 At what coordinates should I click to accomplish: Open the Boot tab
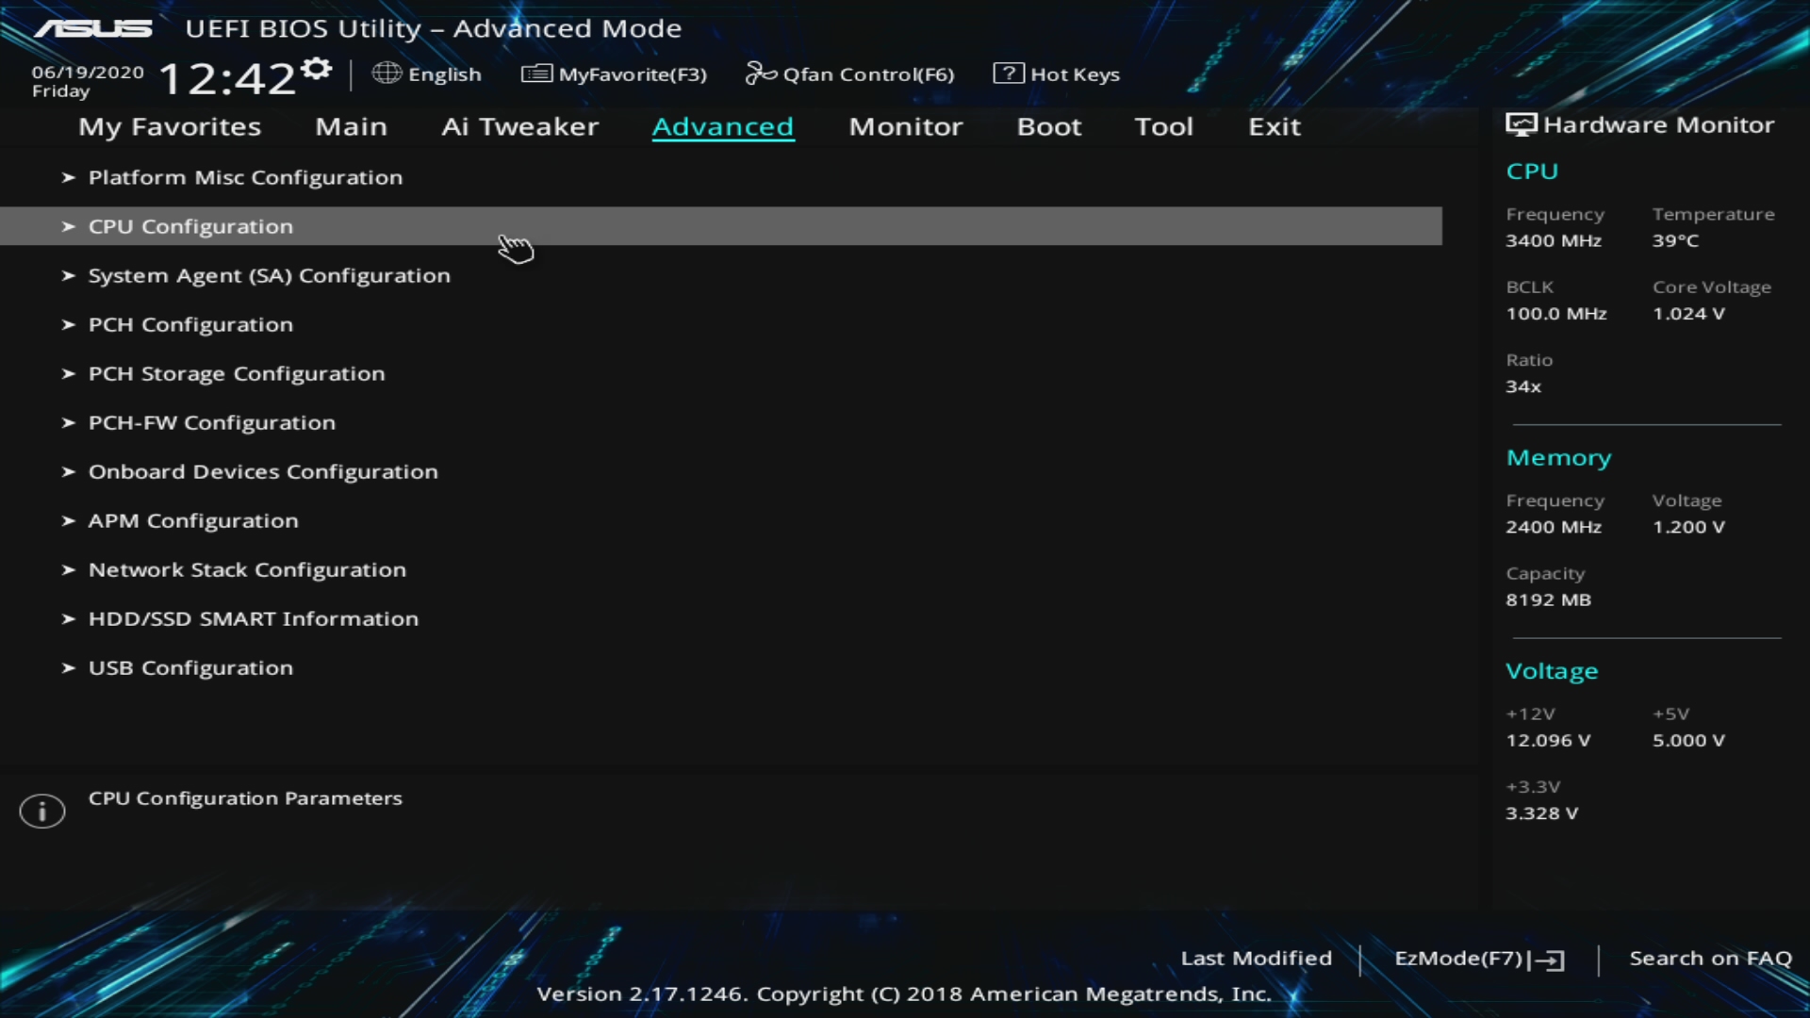tap(1049, 126)
